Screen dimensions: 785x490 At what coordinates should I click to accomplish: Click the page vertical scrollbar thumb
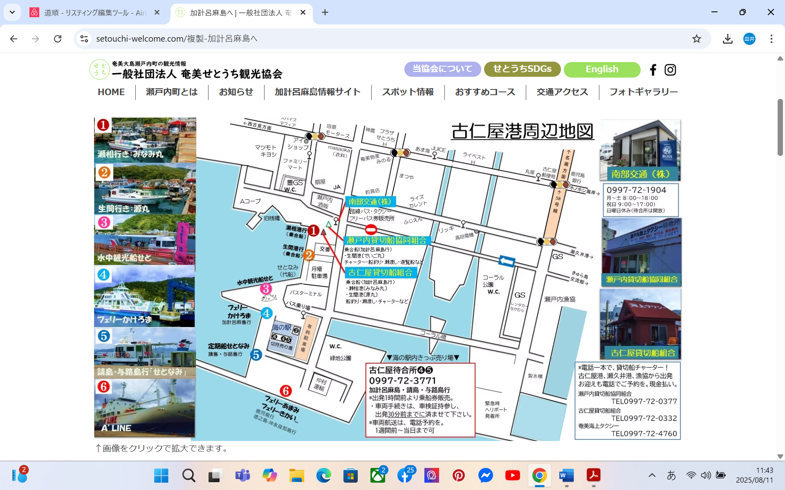pos(780,127)
